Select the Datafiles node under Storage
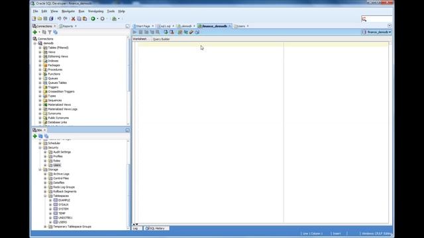This screenshot has width=424, height=238. pos(59,182)
